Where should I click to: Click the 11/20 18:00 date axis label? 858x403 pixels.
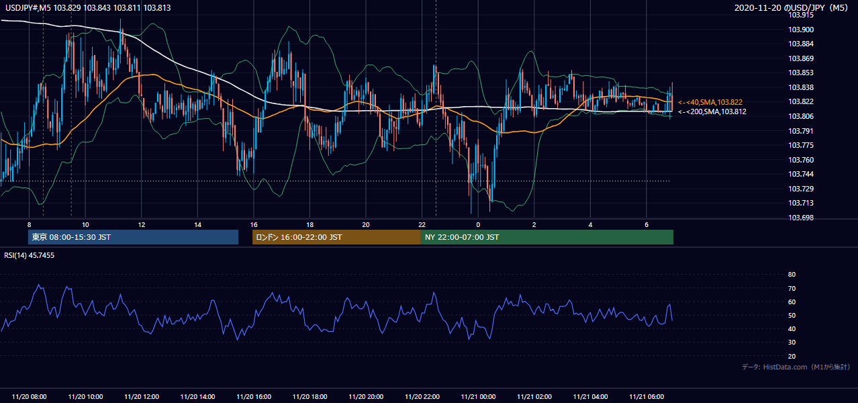pyautogui.click(x=309, y=397)
